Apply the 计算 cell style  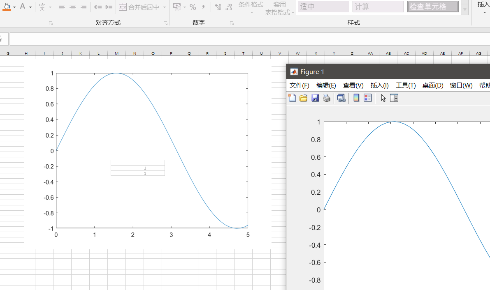(378, 7)
